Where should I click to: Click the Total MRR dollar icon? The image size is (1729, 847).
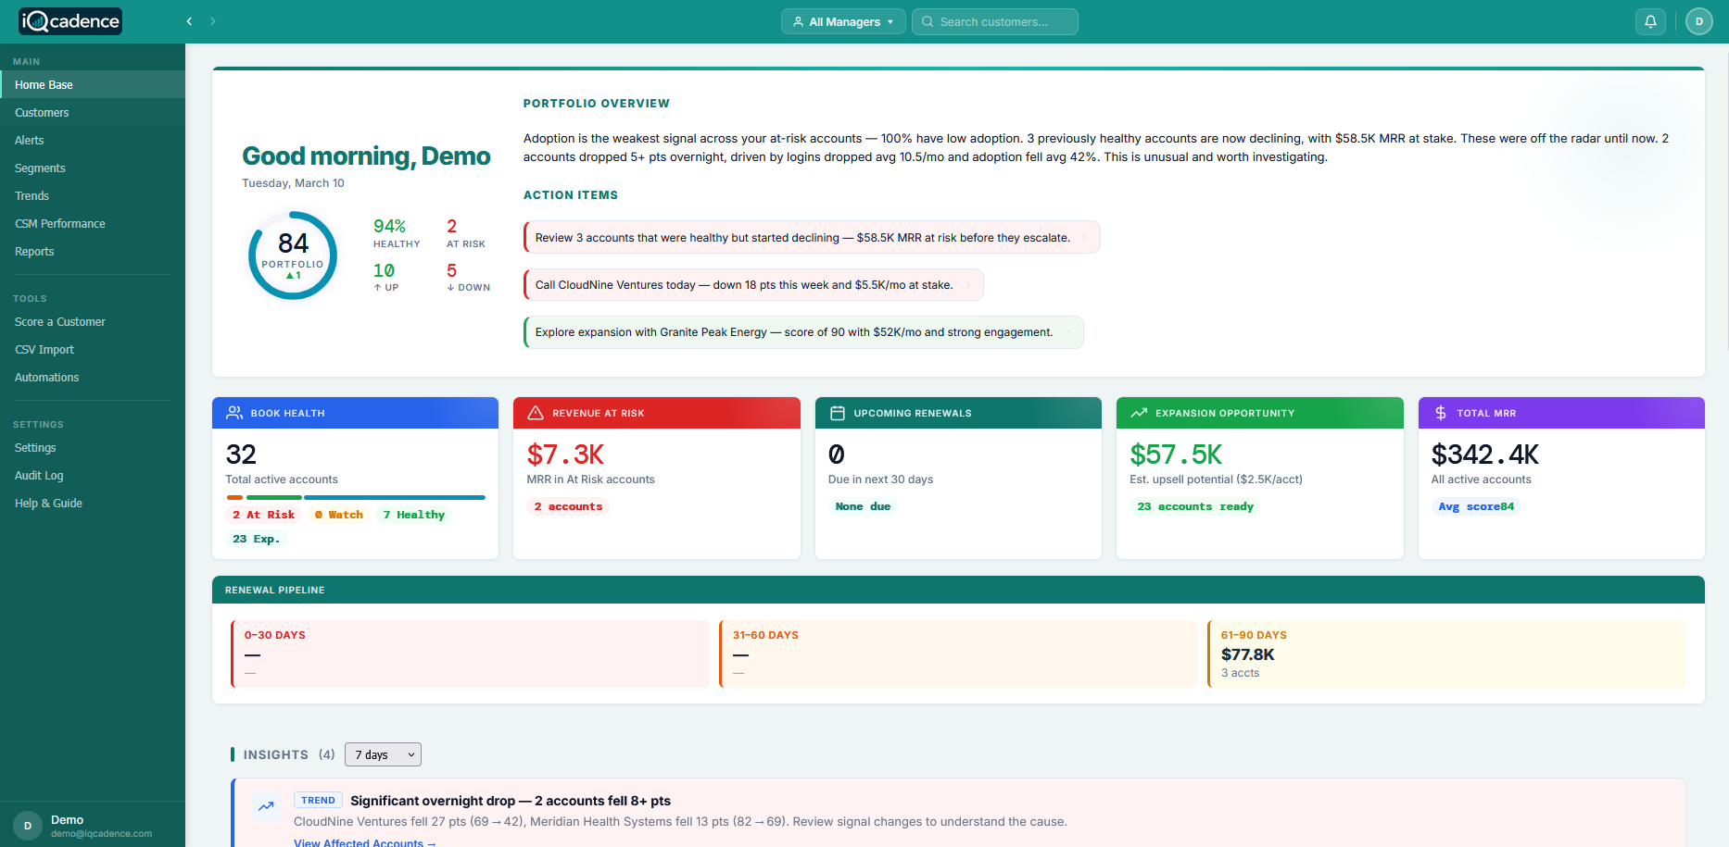[x=1441, y=412]
